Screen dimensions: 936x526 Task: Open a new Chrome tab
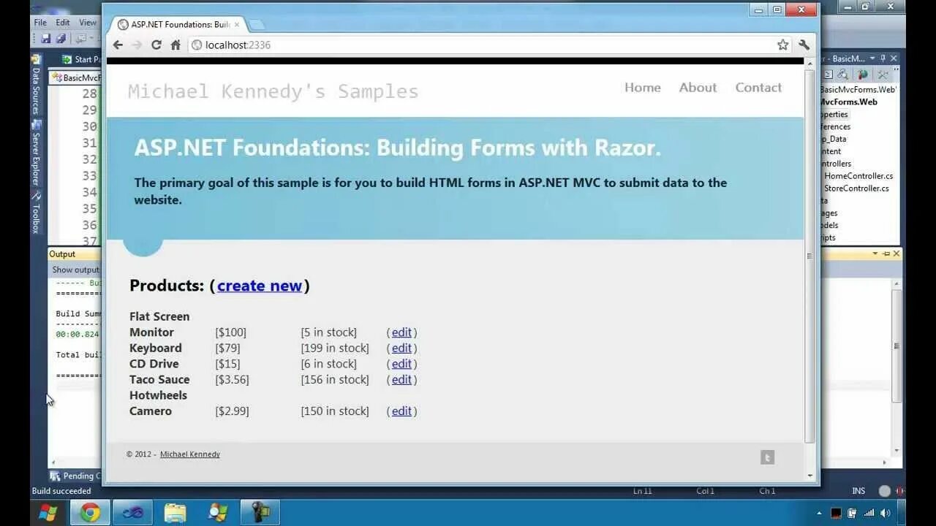[x=256, y=25]
